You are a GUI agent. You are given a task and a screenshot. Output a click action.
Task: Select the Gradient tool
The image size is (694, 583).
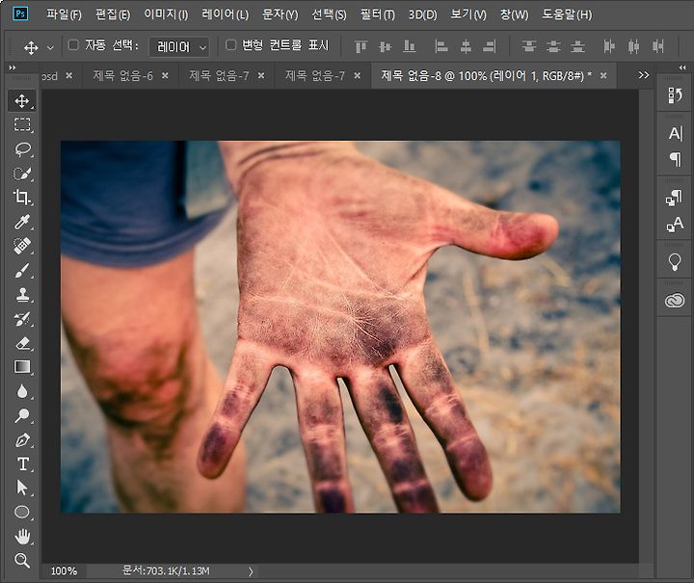[x=22, y=367]
